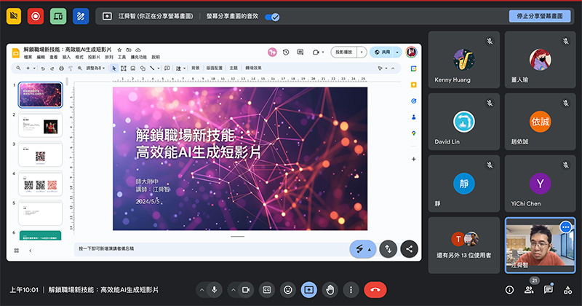This screenshot has width=582, height=306.
Task: Open the dropdown arrow beside 投影播放
Action: 362,52
